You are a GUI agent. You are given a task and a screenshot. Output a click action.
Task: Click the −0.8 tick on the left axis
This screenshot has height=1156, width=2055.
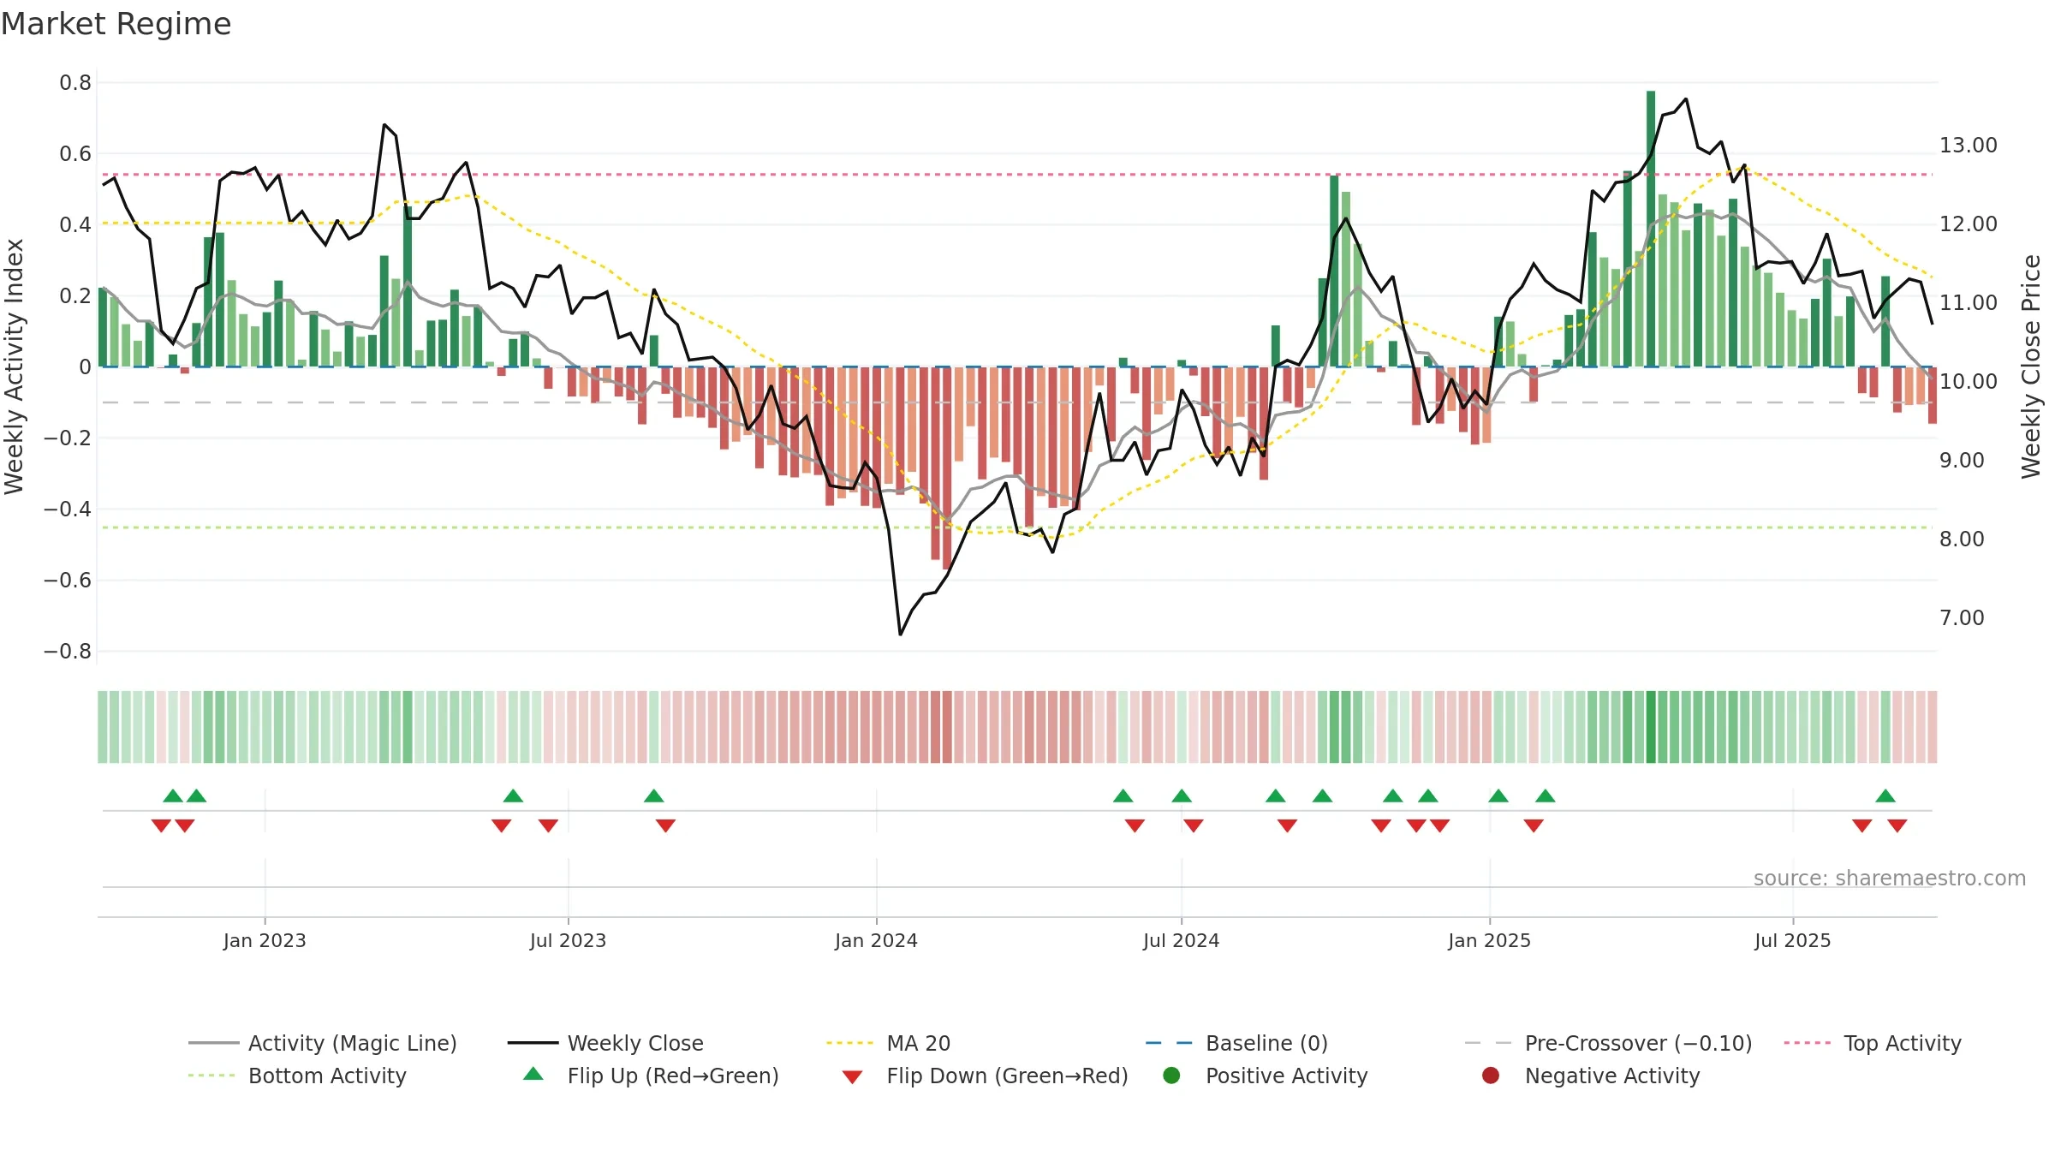click(68, 652)
